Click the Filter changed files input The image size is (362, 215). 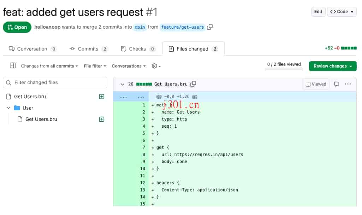click(x=55, y=82)
